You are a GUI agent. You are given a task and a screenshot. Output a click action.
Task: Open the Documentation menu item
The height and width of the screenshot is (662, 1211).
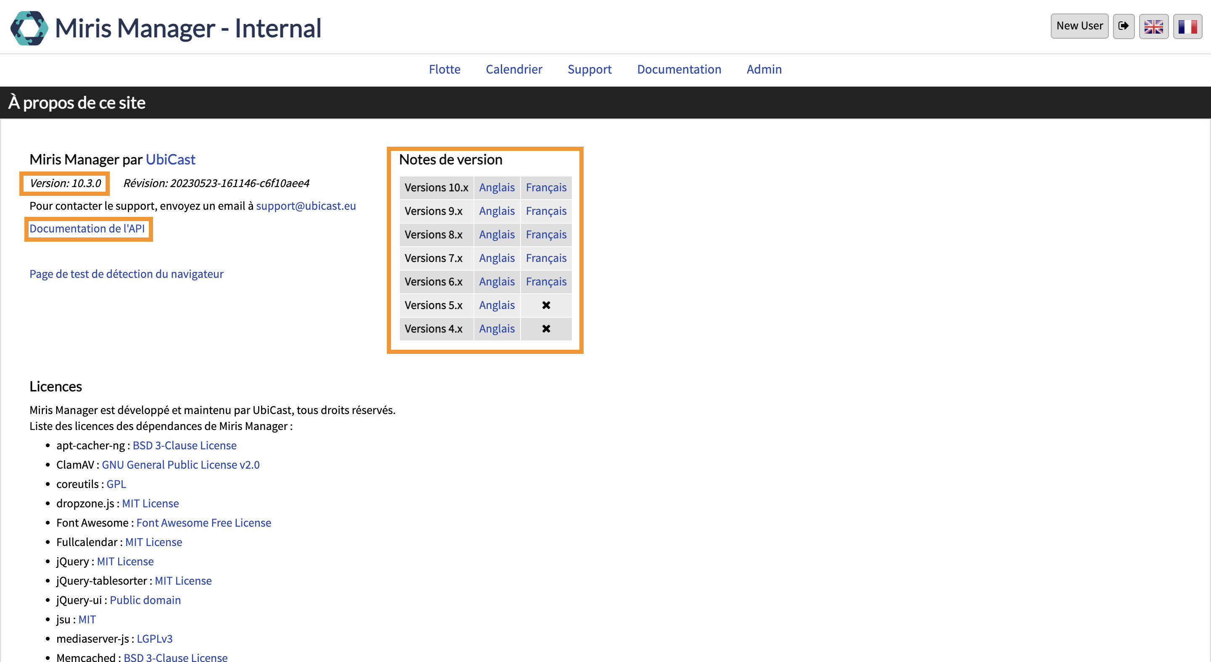[679, 69]
